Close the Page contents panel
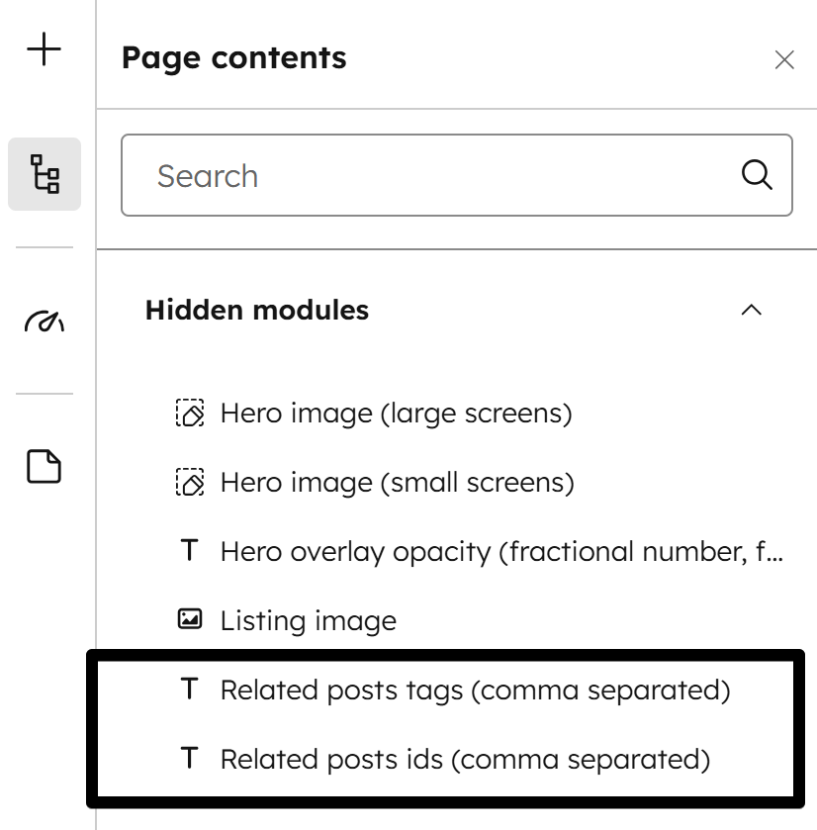817x830 pixels. pos(784,60)
